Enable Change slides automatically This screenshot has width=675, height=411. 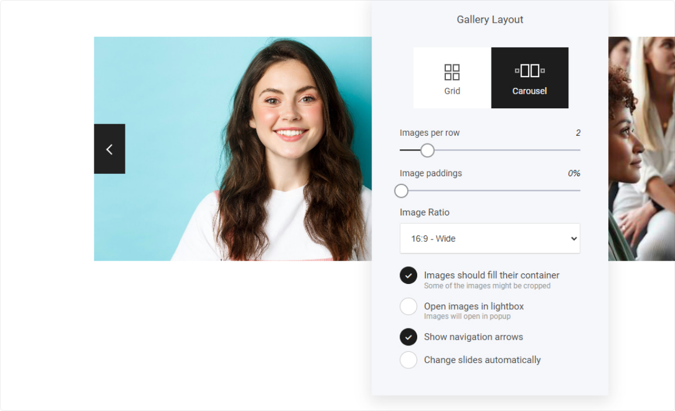408,360
